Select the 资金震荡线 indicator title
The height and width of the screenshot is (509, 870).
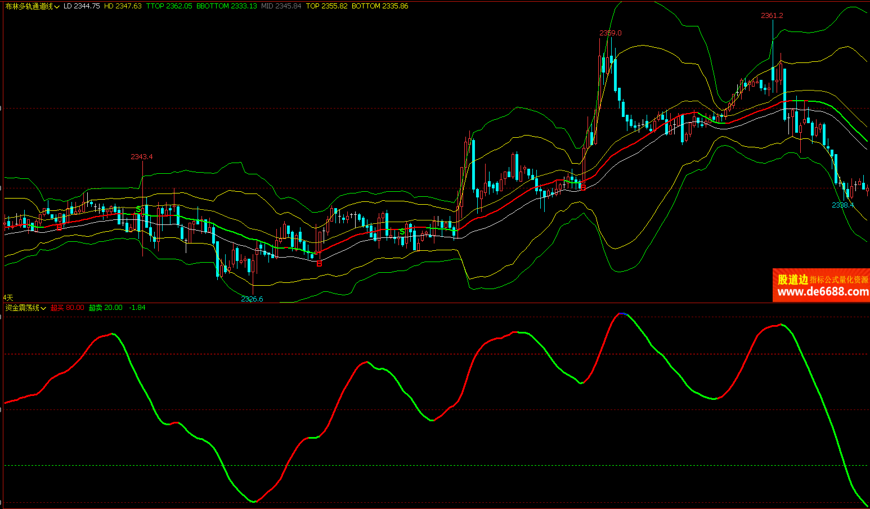pyautogui.click(x=22, y=308)
